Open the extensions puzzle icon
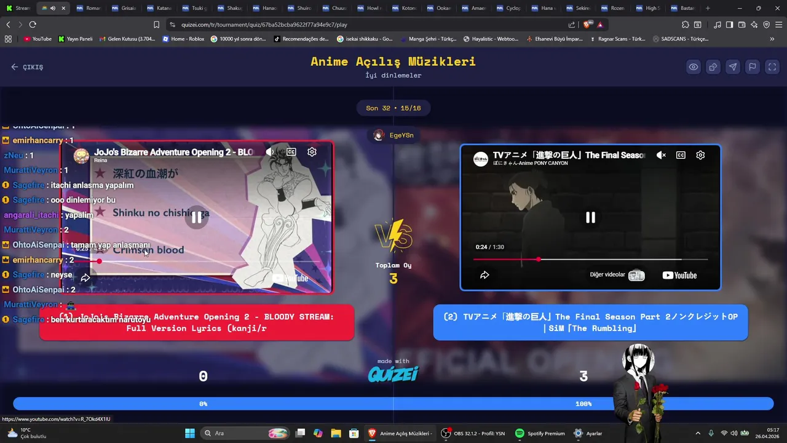 coord(686,25)
